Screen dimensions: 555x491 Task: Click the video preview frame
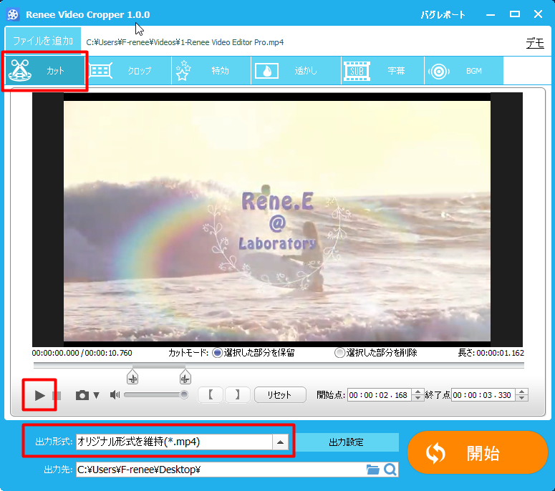(x=277, y=220)
